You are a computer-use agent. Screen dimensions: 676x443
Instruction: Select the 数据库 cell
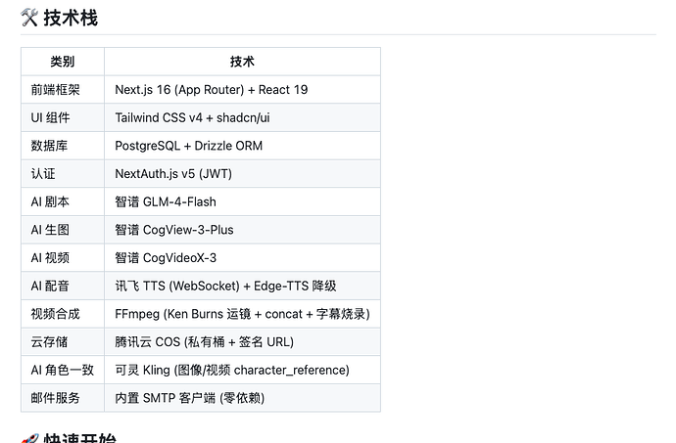[63, 146]
